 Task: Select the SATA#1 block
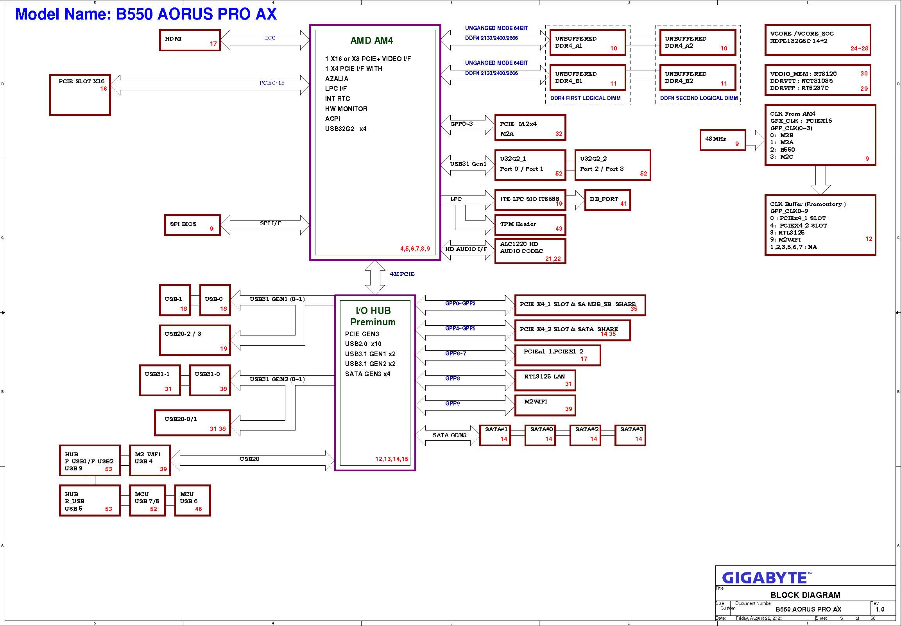pyautogui.click(x=495, y=435)
